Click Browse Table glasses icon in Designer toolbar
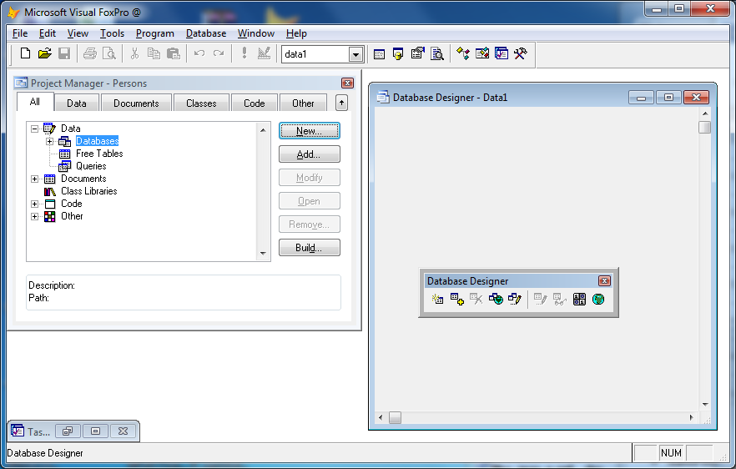This screenshot has height=469, width=736. tap(559, 299)
